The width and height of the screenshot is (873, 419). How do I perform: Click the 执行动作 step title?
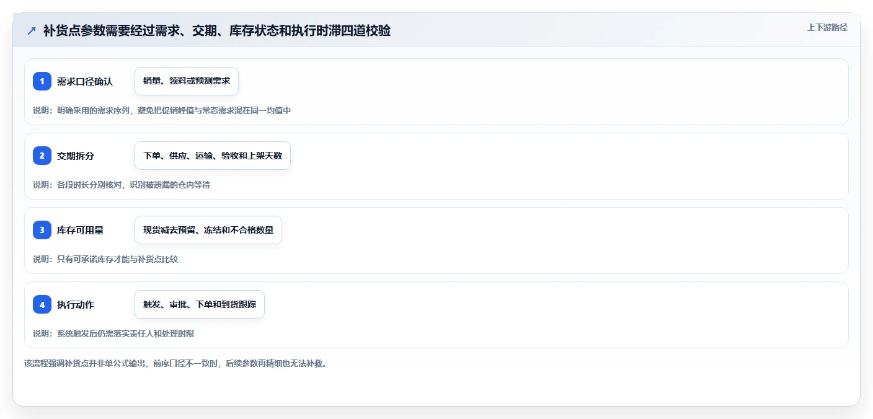[x=76, y=304]
